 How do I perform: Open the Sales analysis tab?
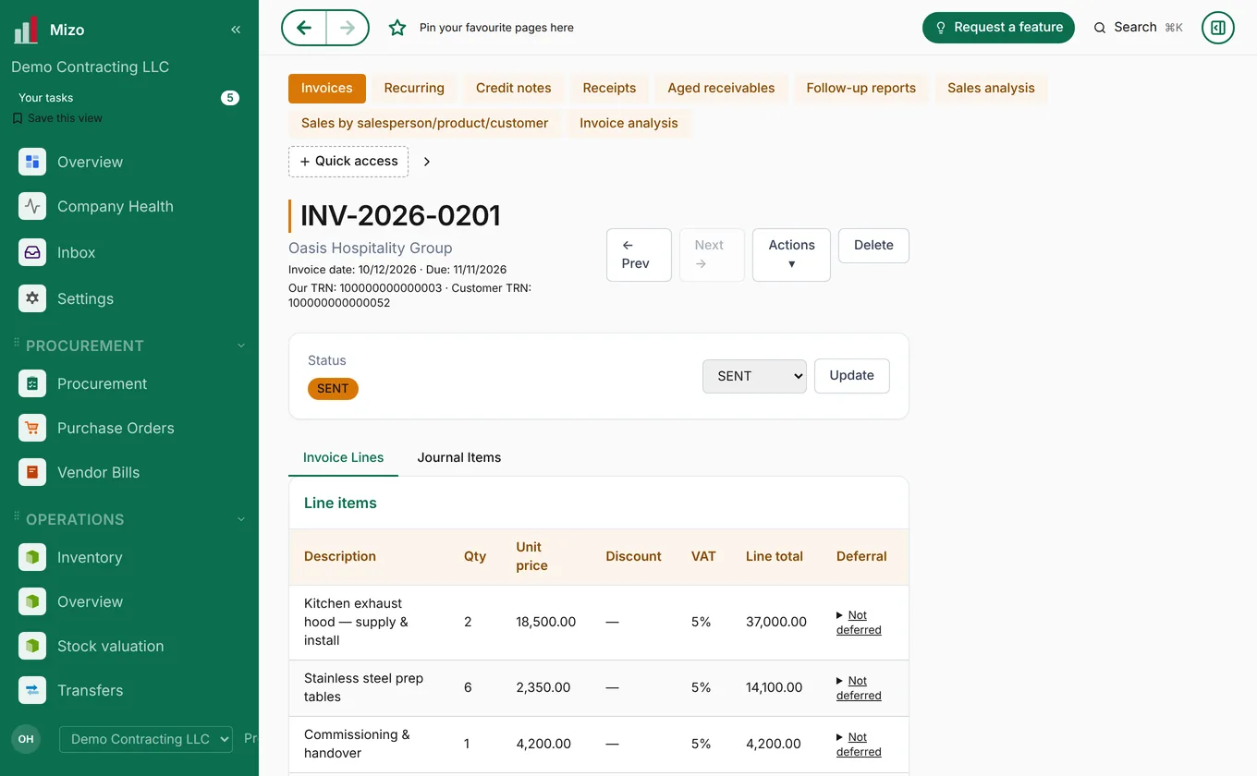tap(991, 88)
